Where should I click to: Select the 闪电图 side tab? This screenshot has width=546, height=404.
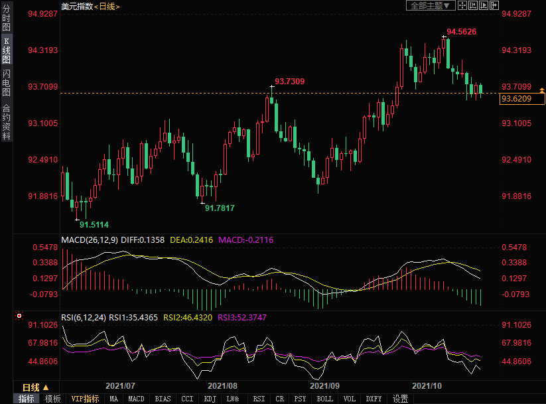coord(6,83)
